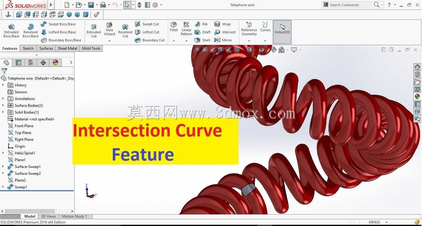Click the Linear Pattern tool
The image size is (422, 226).
[x=186, y=29]
